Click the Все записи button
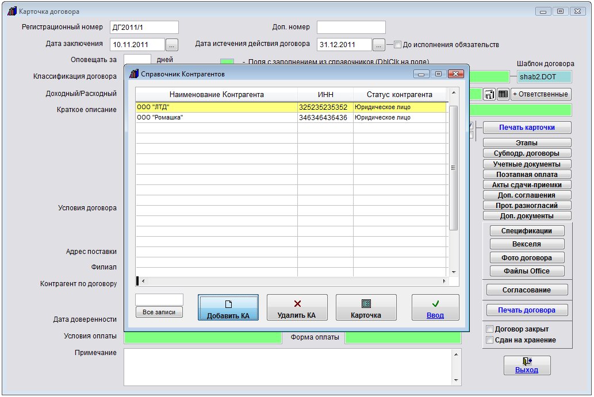Viewport: 594px width, 397px height. click(x=159, y=312)
